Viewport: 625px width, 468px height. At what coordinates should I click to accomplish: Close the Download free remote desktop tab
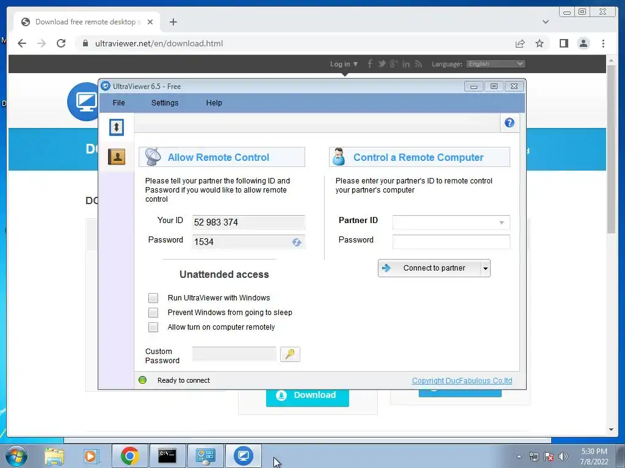point(150,22)
